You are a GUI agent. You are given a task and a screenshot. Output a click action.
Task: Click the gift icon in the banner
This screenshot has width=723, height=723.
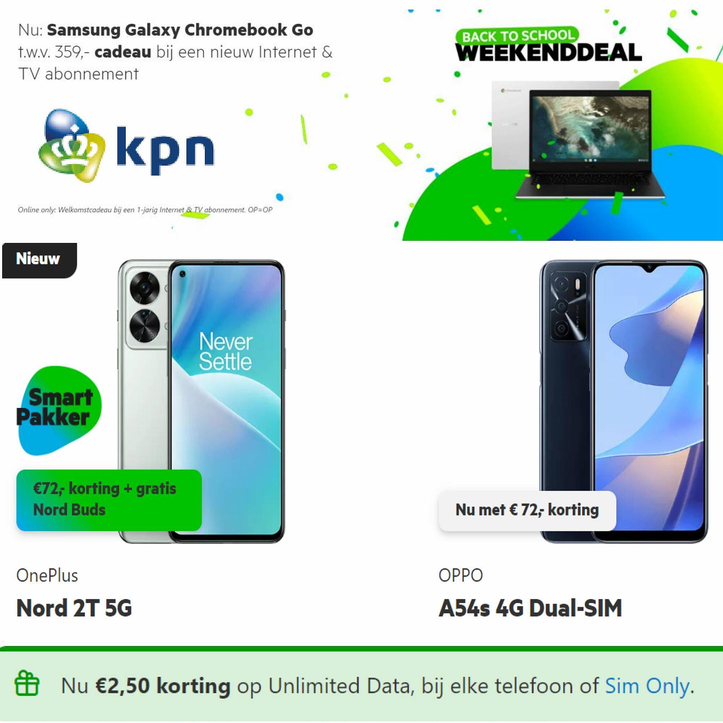click(x=27, y=683)
